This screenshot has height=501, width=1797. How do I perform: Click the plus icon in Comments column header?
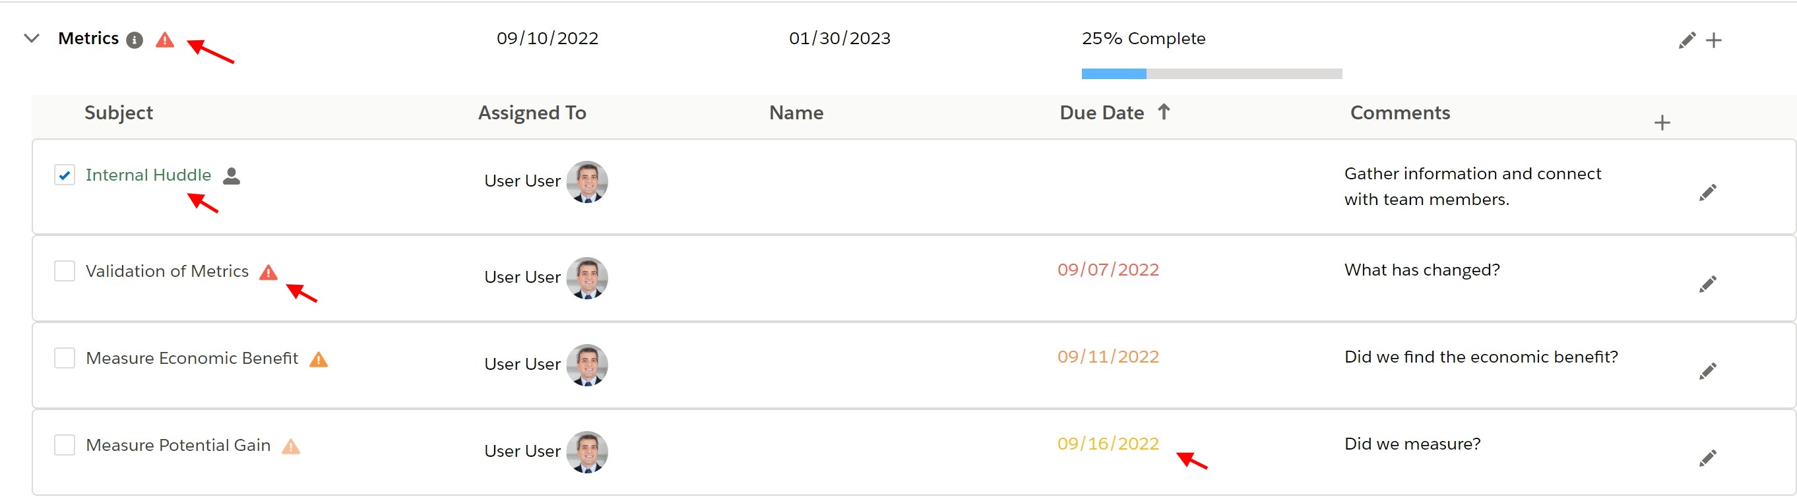(x=1662, y=123)
